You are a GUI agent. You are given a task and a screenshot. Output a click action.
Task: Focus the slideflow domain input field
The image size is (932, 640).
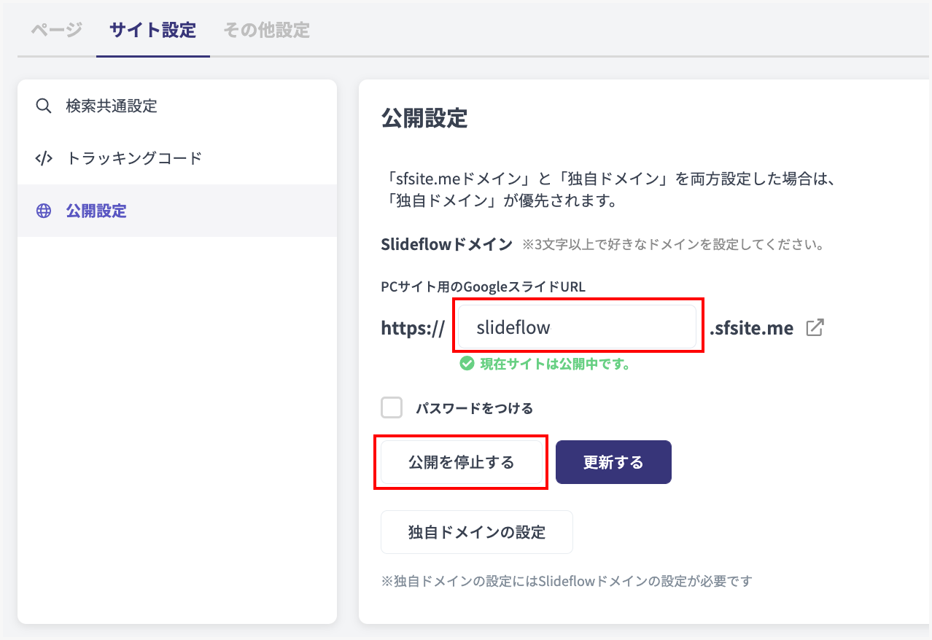click(577, 327)
